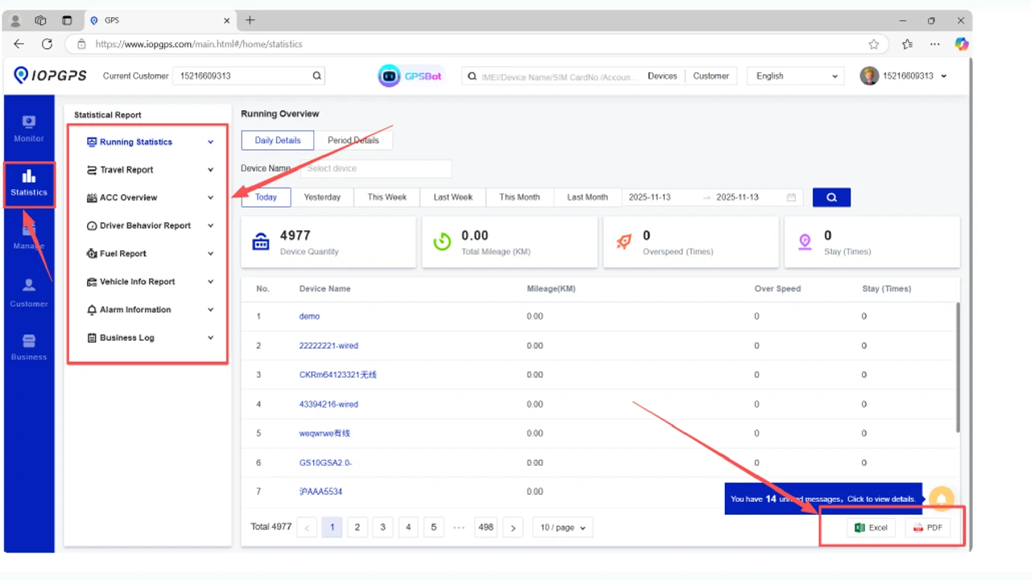Select Devices search mode

tap(662, 76)
